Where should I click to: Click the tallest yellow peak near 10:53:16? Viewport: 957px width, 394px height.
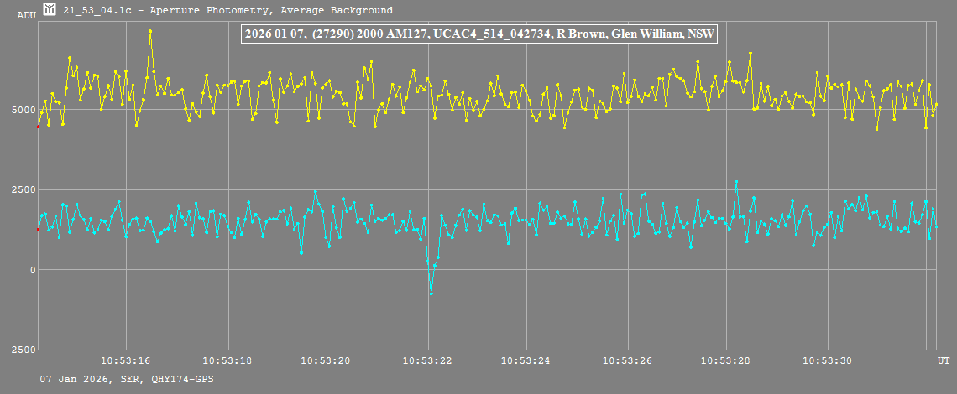(150, 31)
